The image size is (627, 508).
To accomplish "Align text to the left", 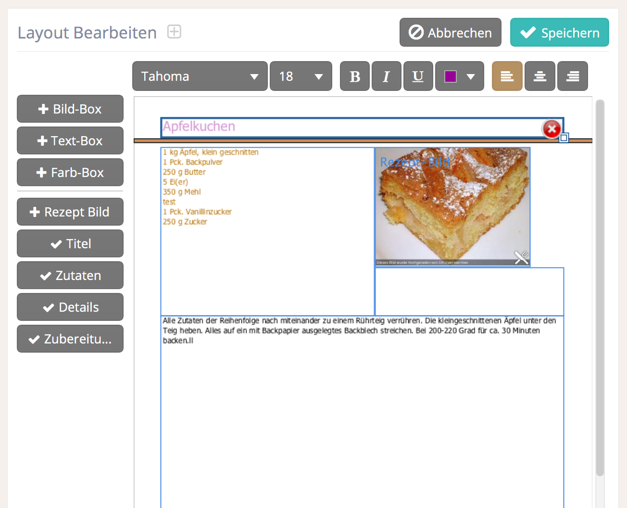I will point(507,76).
